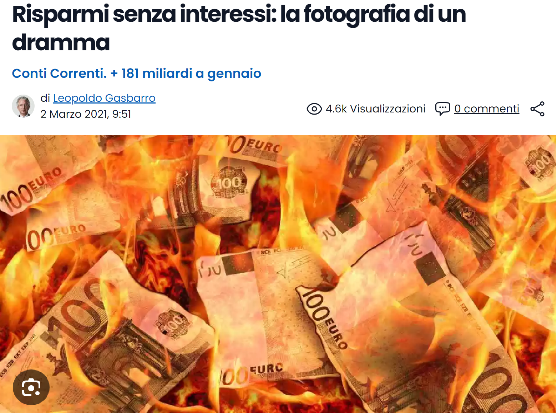Click the word "dramma" in the headline

coord(61,43)
